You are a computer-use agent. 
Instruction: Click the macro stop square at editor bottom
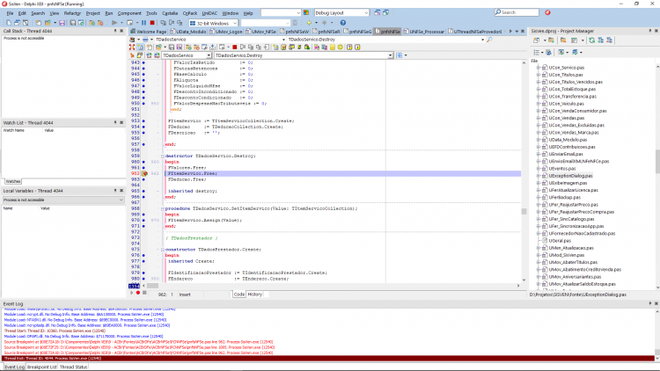(x=144, y=293)
